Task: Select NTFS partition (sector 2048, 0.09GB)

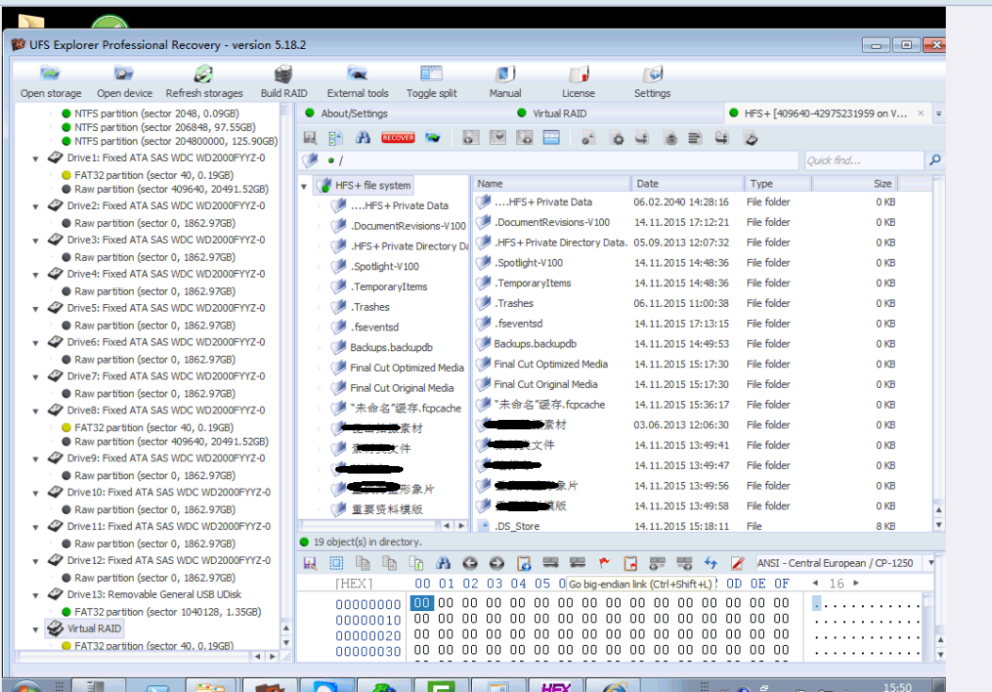Action: [156, 113]
